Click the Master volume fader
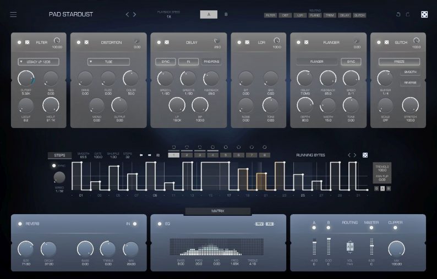The width and height of the screenshot is (437, 279). pyautogui.click(x=372, y=247)
